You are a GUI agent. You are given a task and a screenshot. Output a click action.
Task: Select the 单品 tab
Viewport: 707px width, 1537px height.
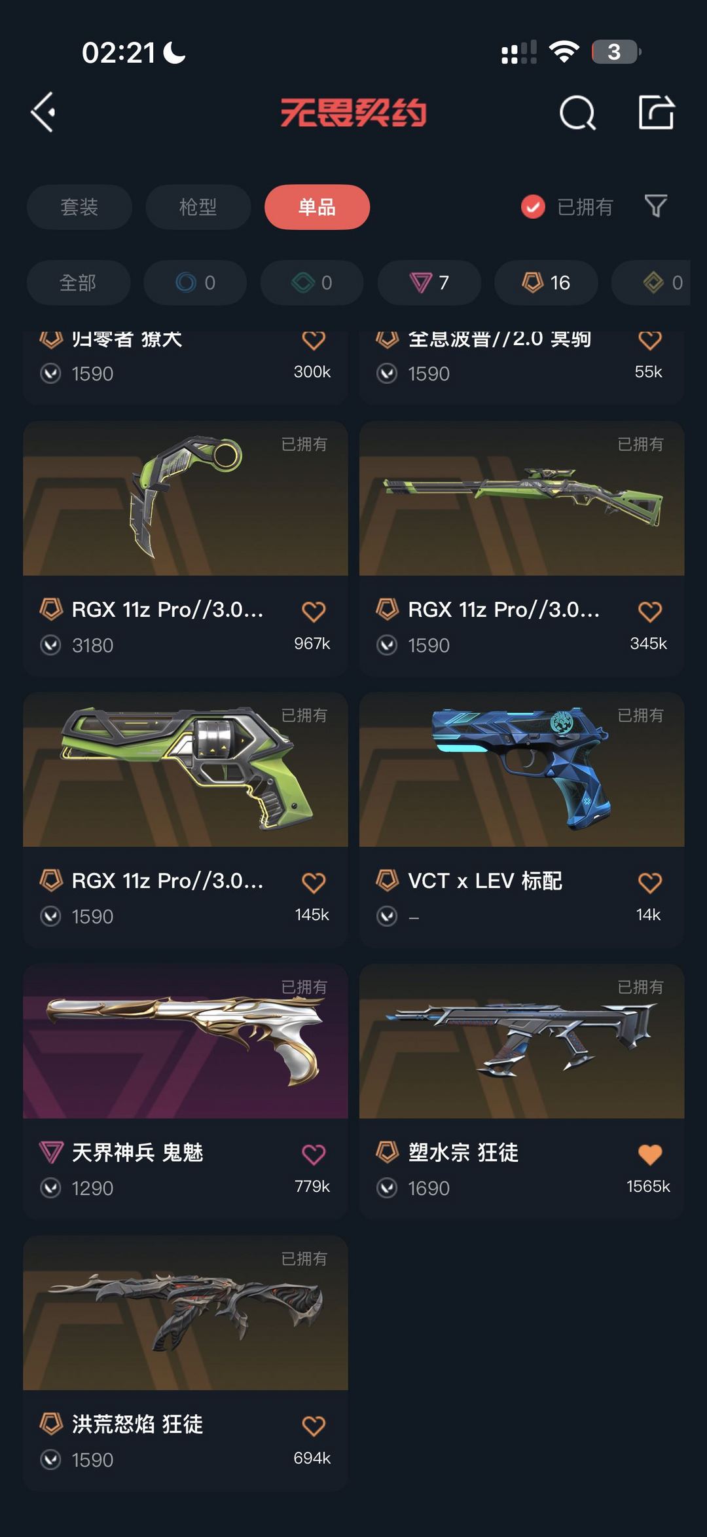(x=317, y=207)
